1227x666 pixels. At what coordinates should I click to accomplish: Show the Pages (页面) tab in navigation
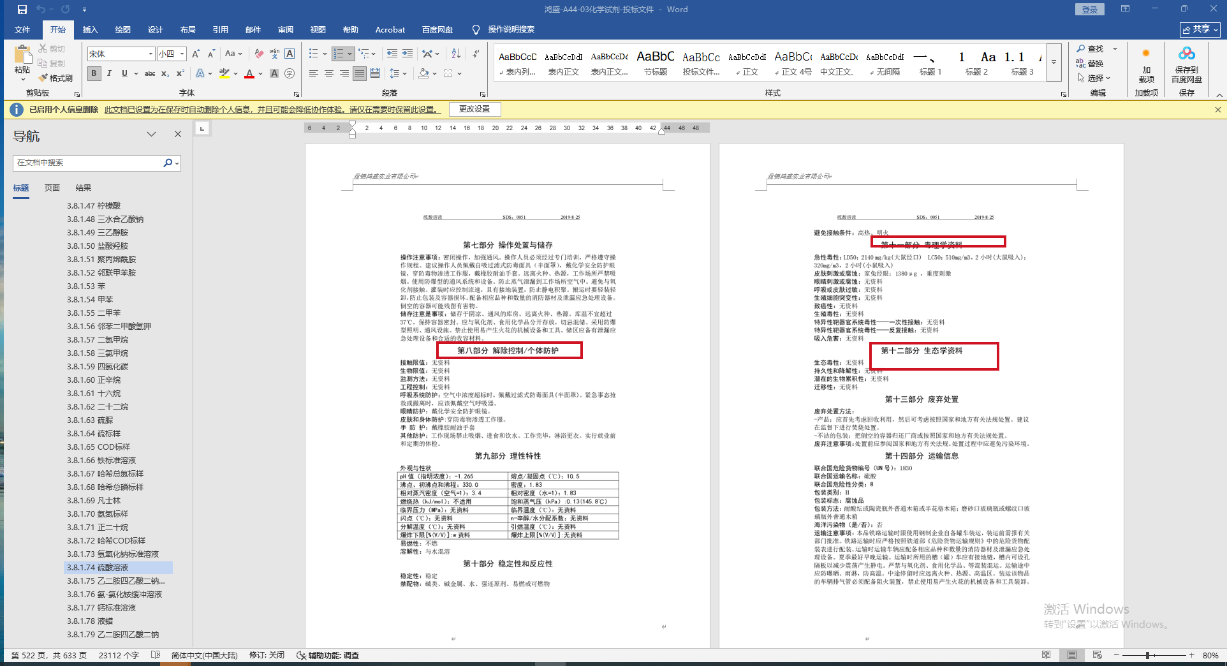coord(52,188)
